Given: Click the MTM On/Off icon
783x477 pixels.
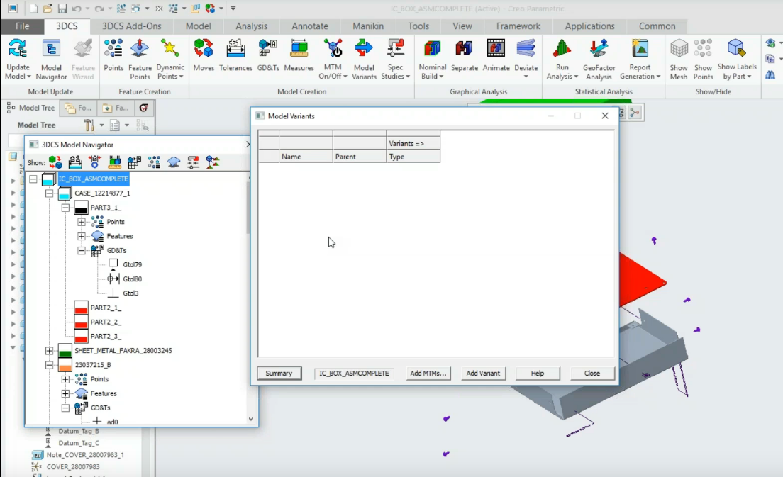Looking at the screenshot, I should pyautogui.click(x=333, y=50).
